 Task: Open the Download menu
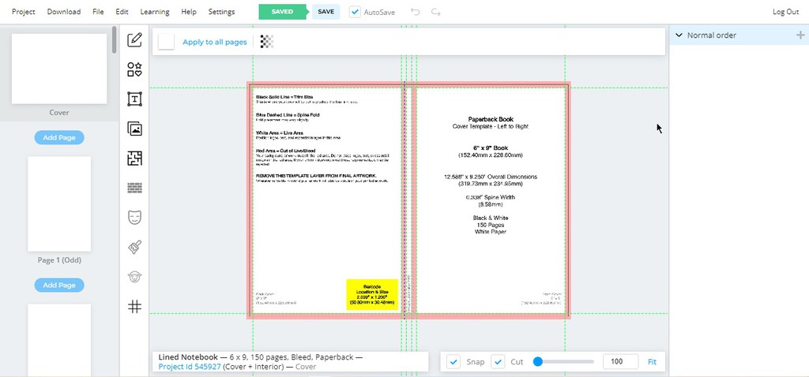click(64, 11)
